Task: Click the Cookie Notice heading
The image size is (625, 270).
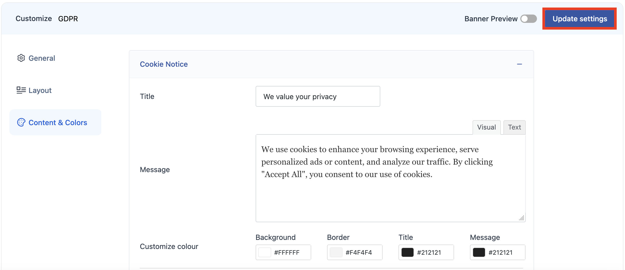Action: (164, 64)
